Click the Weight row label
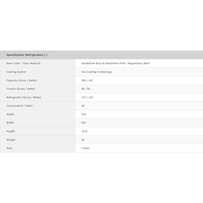 (11, 140)
